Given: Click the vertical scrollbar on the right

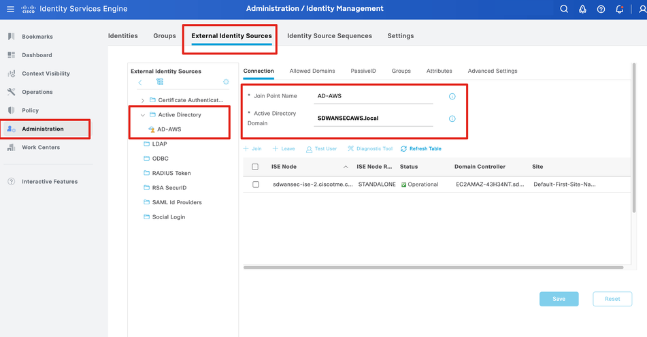Looking at the screenshot, I should tap(634, 138).
